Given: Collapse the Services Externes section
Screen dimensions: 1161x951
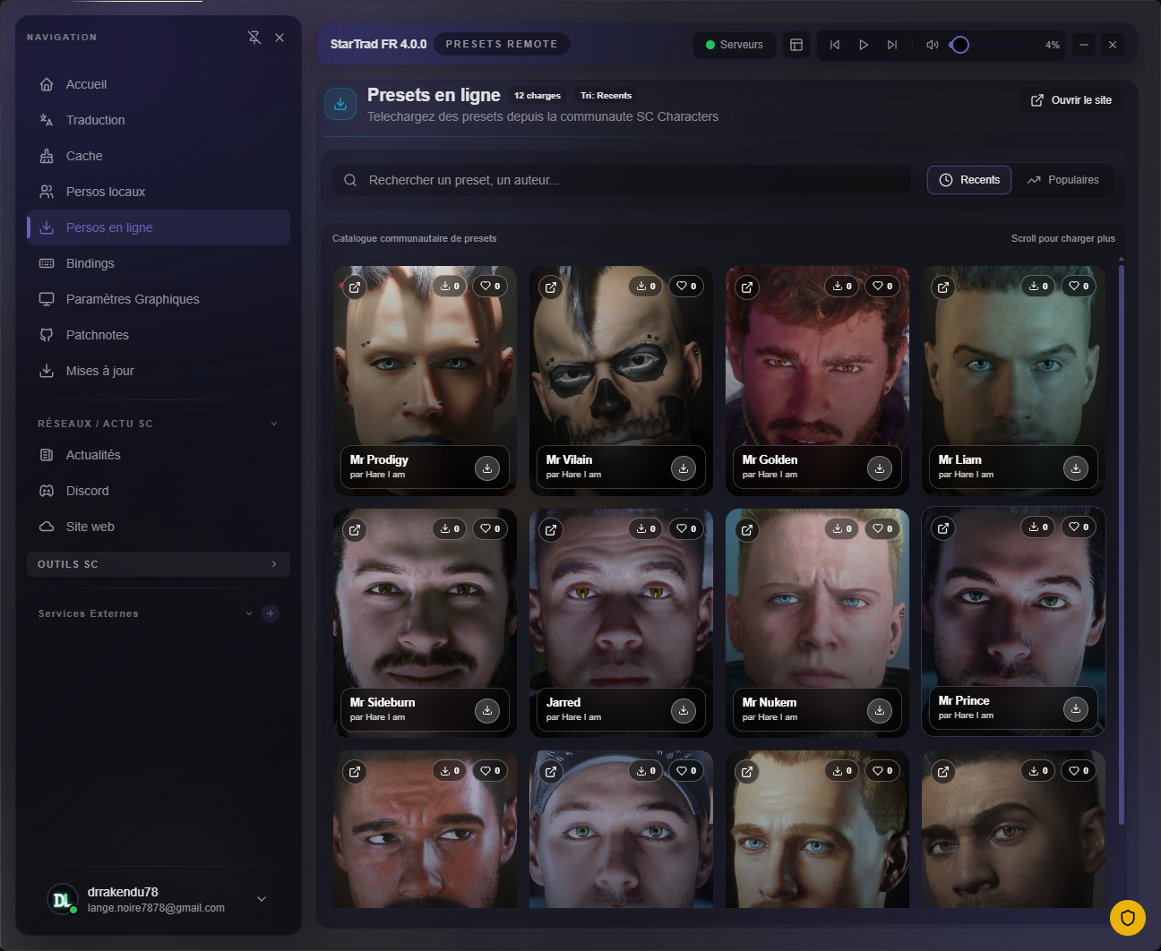Looking at the screenshot, I should tap(249, 613).
